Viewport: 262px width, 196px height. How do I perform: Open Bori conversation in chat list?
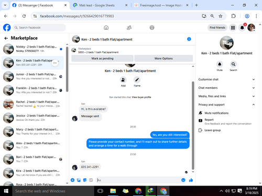(32, 159)
